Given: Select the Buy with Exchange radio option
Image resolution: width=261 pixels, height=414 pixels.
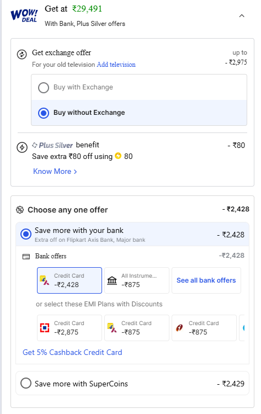Looking at the screenshot, I should pos(44,88).
